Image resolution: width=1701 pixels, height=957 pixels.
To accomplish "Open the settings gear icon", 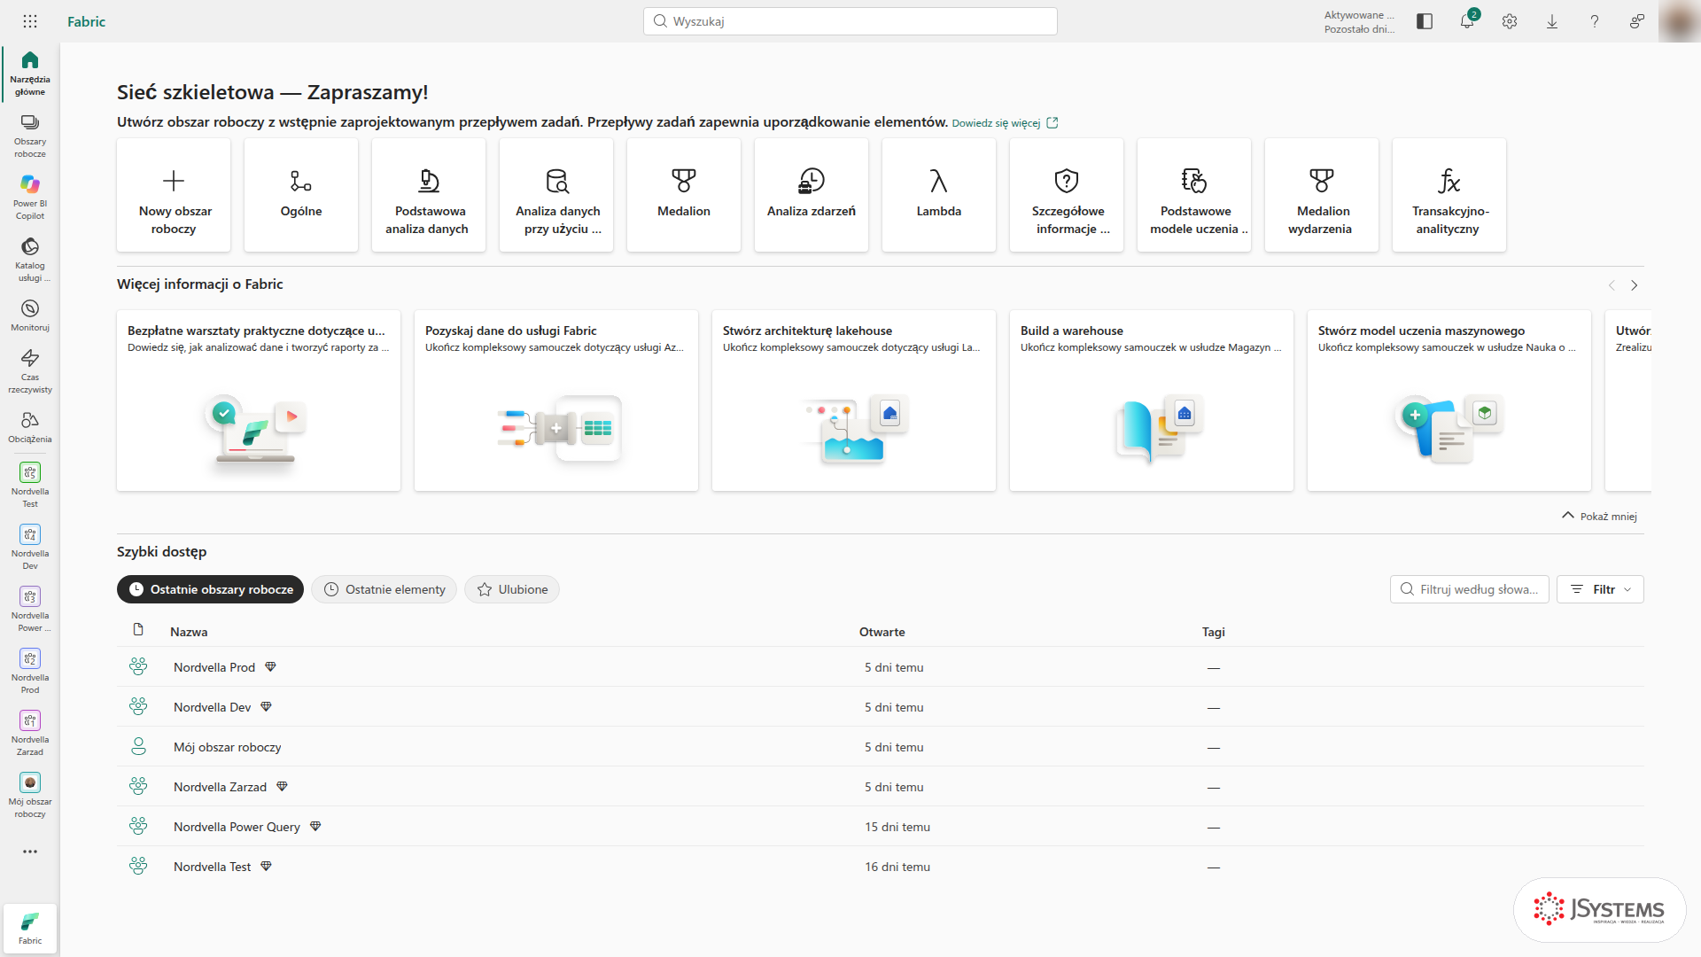I will pyautogui.click(x=1510, y=21).
